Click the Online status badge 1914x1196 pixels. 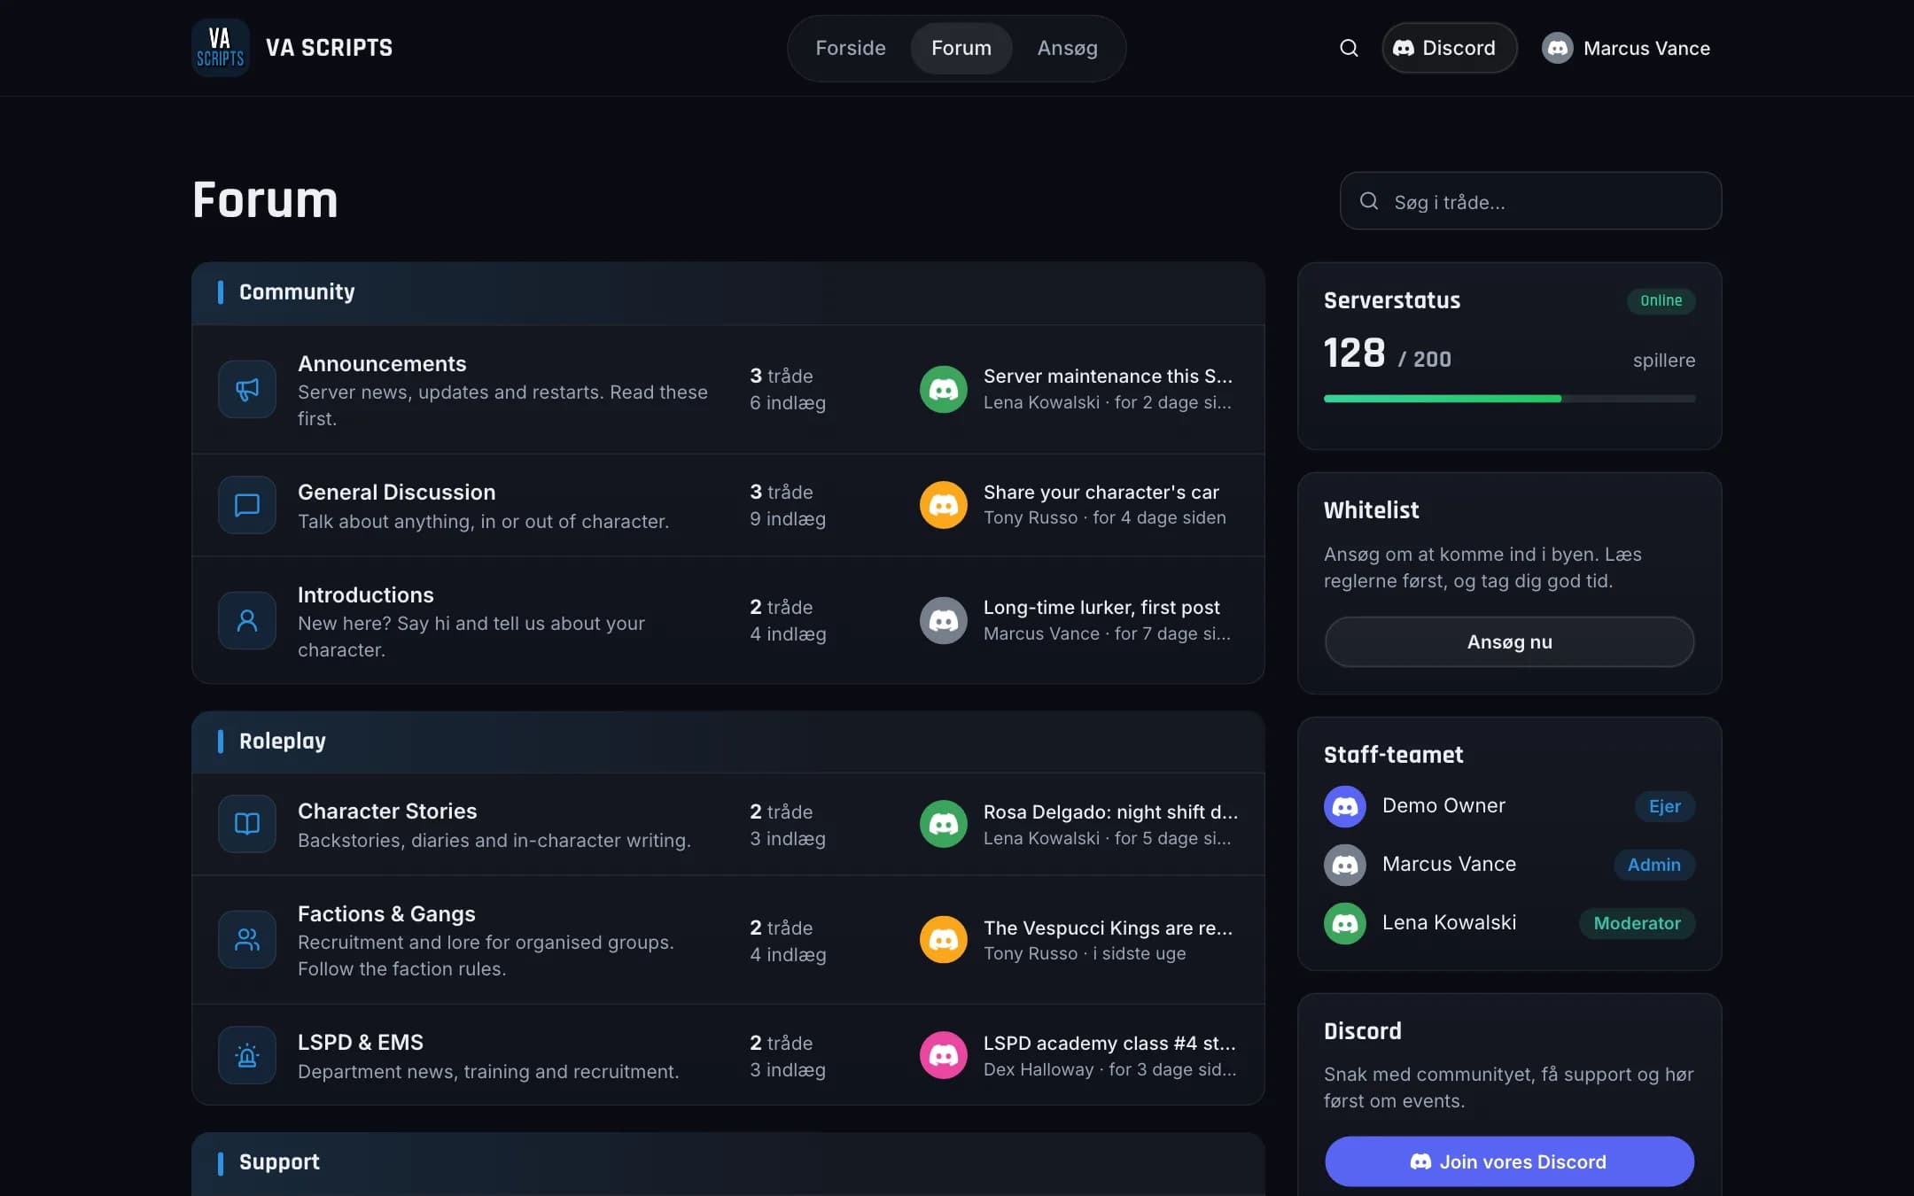[1661, 300]
